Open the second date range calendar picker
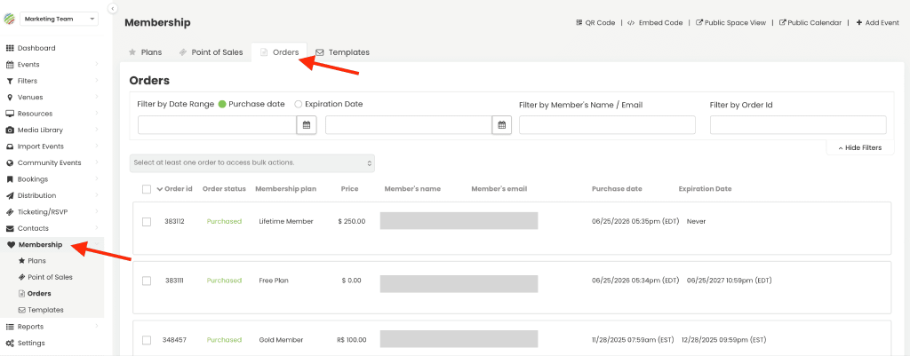910x356 pixels. tap(501, 124)
